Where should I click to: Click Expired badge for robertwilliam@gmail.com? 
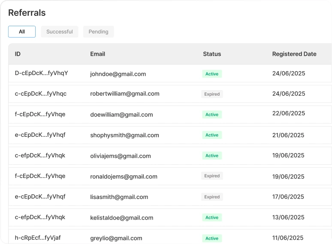(x=212, y=94)
